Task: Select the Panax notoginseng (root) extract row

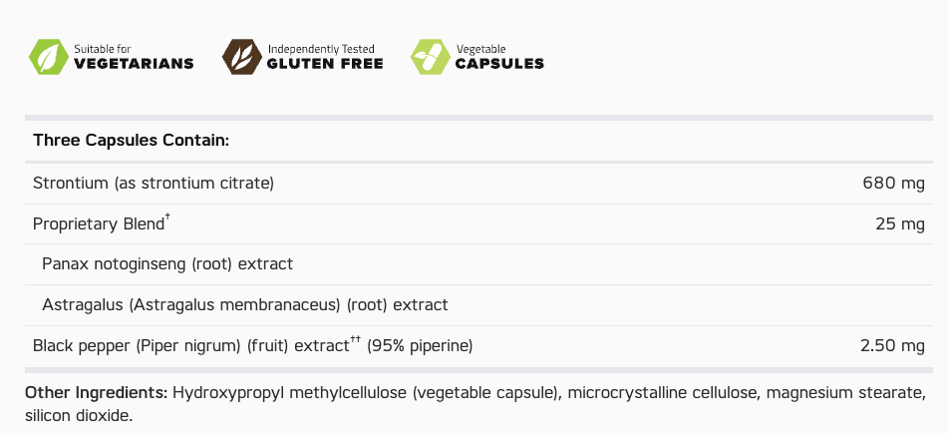Action: click(x=166, y=264)
